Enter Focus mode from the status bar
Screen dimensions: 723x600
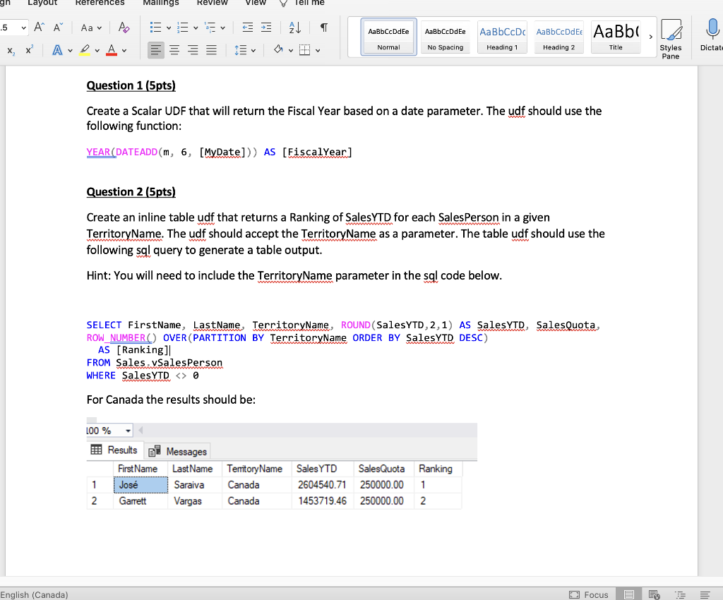[x=589, y=594]
